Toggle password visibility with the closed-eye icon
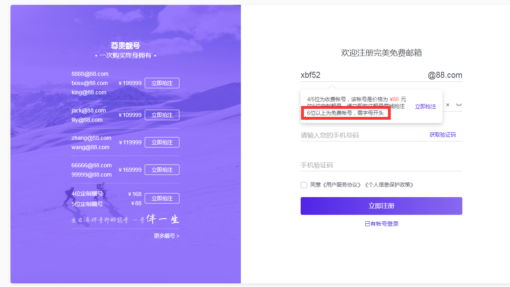This screenshot has height=287, width=510. click(x=459, y=104)
